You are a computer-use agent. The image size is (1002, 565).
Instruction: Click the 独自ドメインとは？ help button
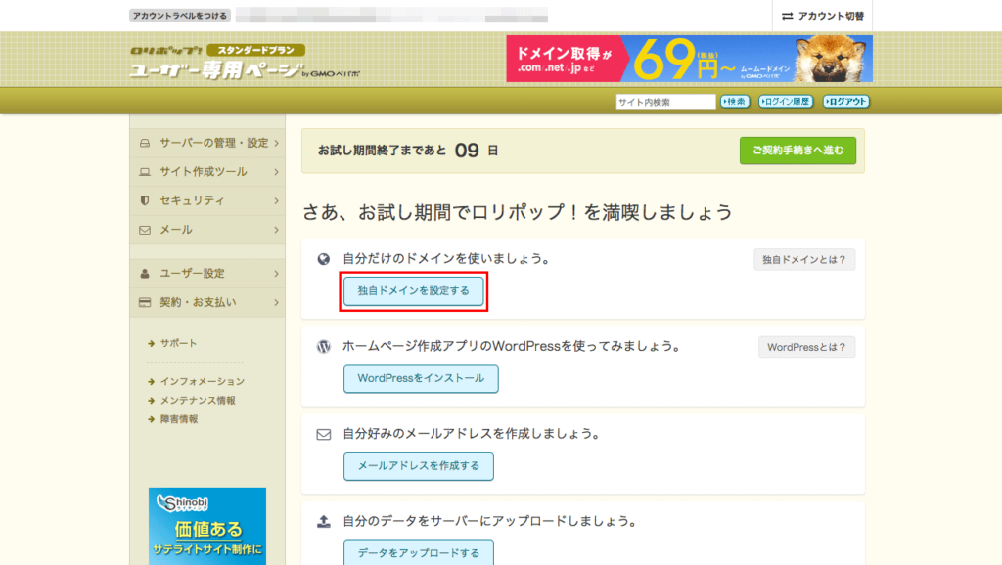point(804,260)
